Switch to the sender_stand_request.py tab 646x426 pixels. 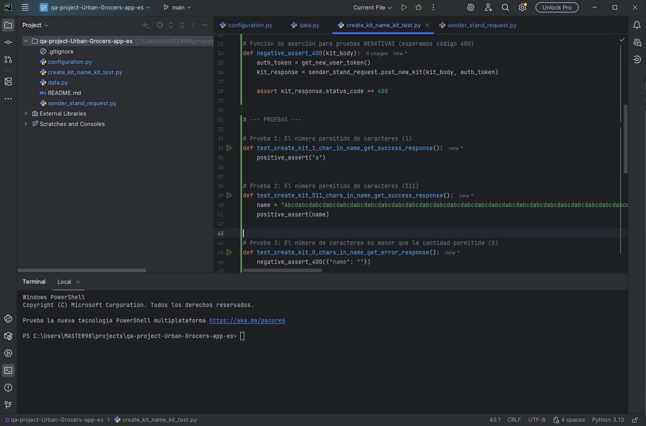tap(482, 25)
